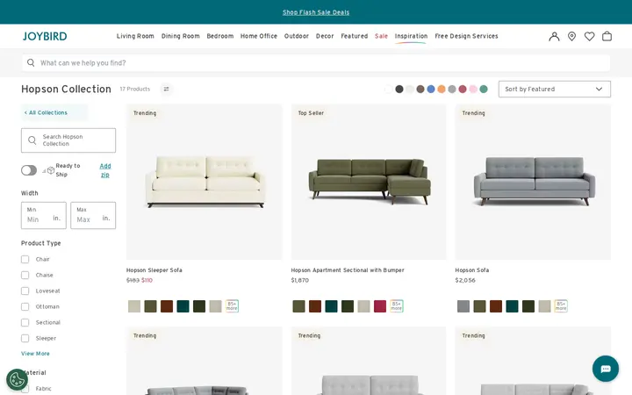Open the Bedroom menu
This screenshot has width=632, height=395.
pyautogui.click(x=220, y=36)
